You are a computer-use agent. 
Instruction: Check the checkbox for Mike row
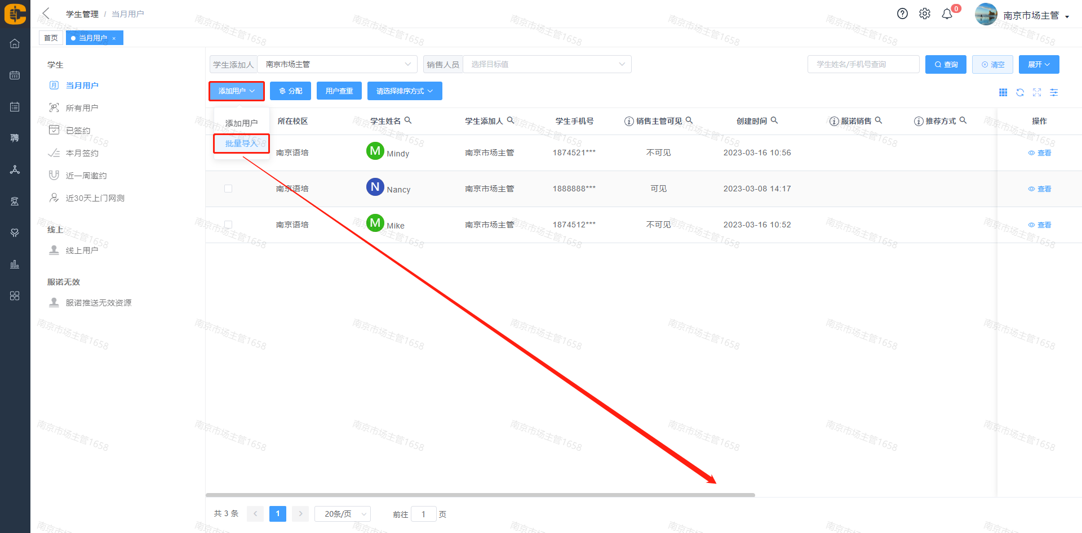(228, 225)
